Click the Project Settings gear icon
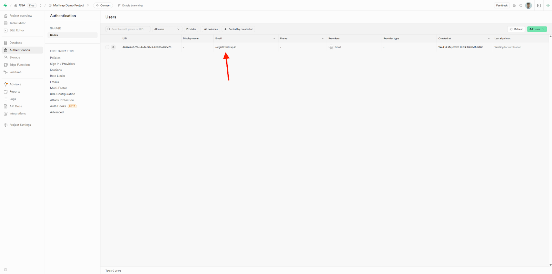The width and height of the screenshot is (552, 274). [x=6, y=125]
